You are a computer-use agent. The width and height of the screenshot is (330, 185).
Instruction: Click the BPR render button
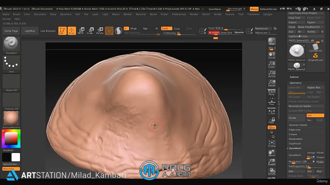pos(272,41)
